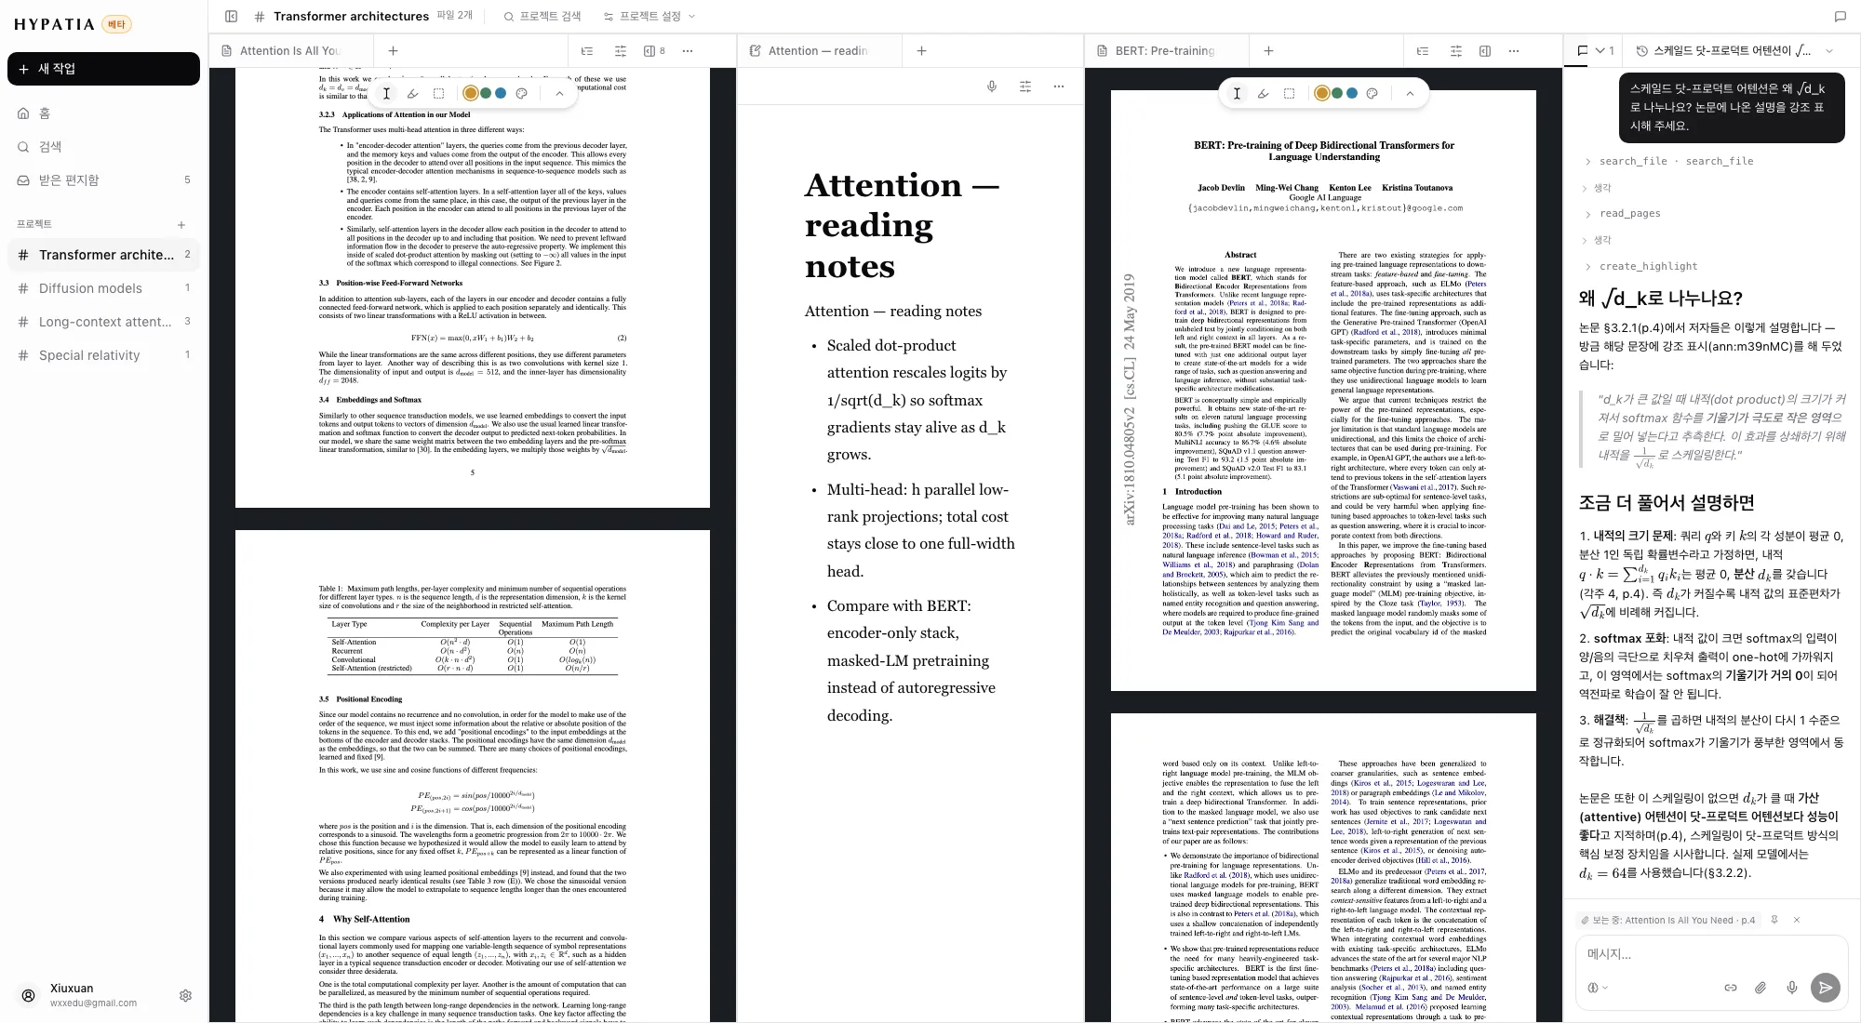Start voice input in chat message box

(1792, 988)
